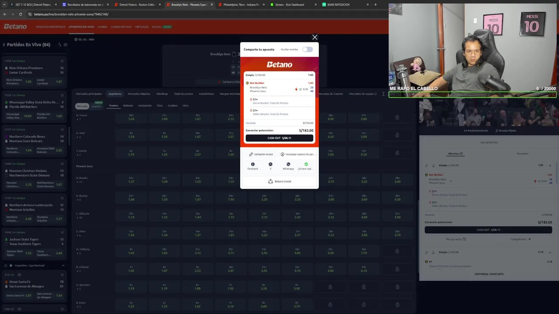Open Historial Completo

(x=489, y=274)
